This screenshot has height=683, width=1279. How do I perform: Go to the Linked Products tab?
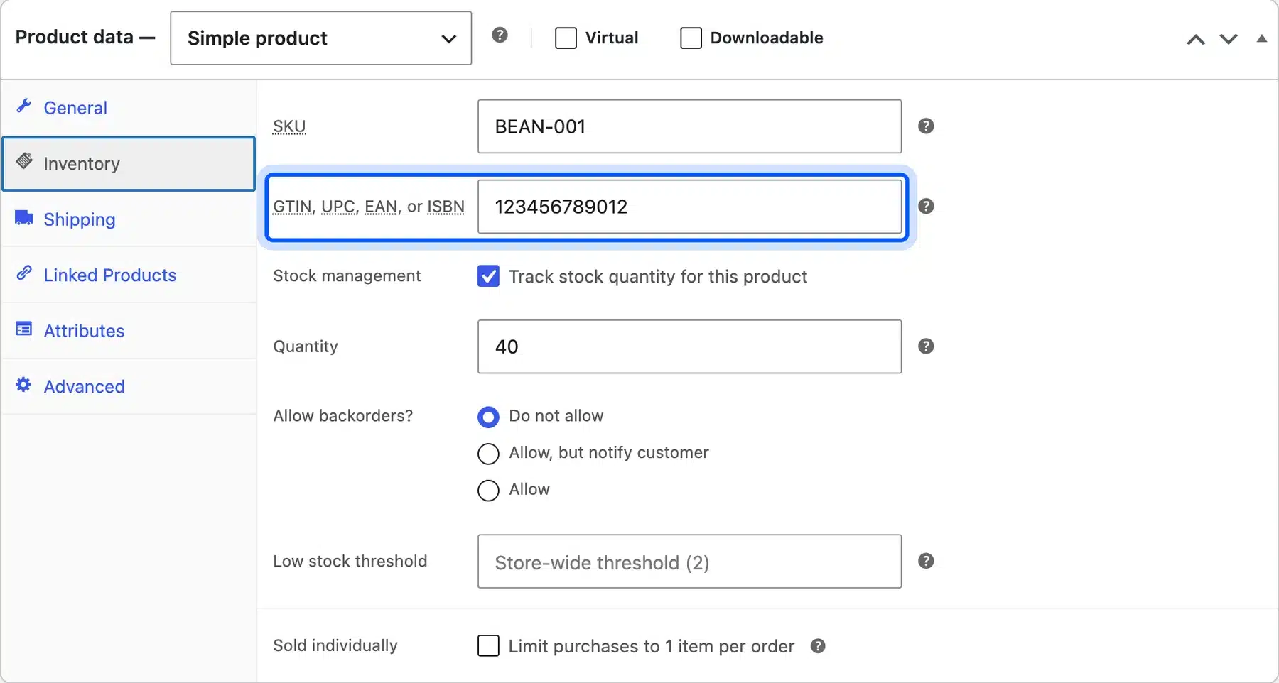pos(129,275)
